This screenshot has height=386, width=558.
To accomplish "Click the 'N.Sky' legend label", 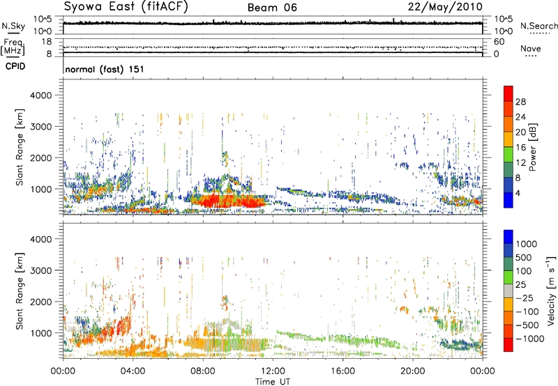I will (13, 26).
